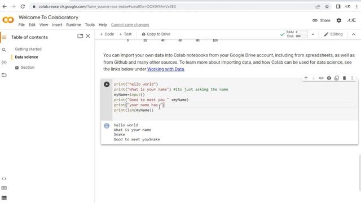Open the Edit menu

pos(32,25)
